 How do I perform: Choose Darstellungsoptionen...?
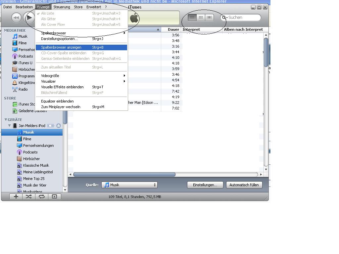click(81, 39)
